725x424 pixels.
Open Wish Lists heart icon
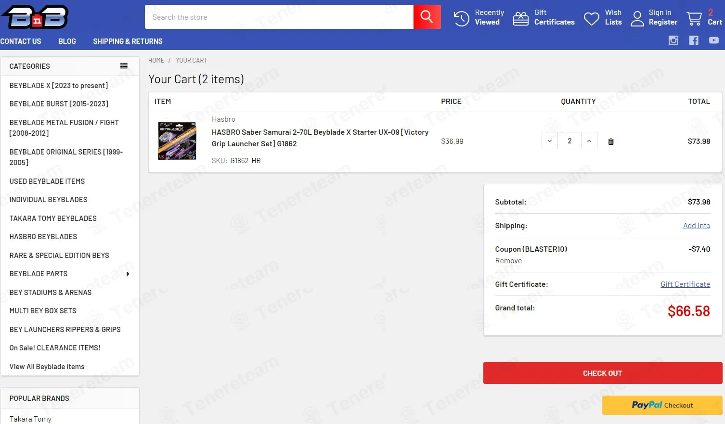coord(591,18)
